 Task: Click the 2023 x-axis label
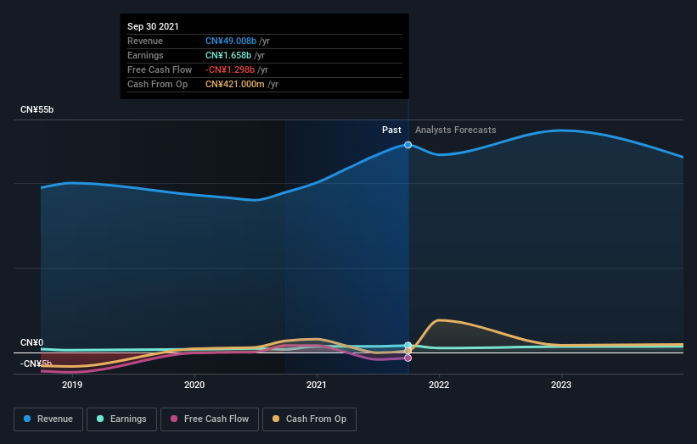561,385
